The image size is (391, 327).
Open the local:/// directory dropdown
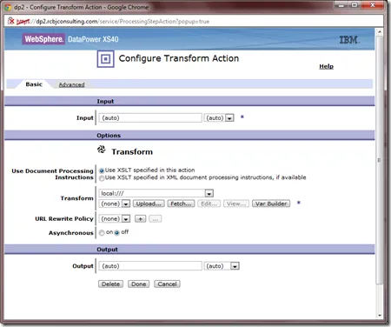coord(156,193)
